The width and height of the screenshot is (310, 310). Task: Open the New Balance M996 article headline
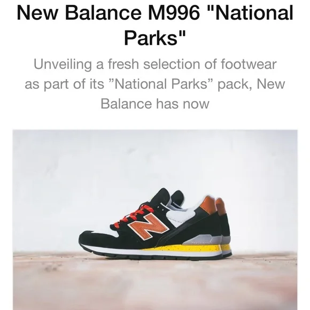pyautogui.click(x=155, y=25)
